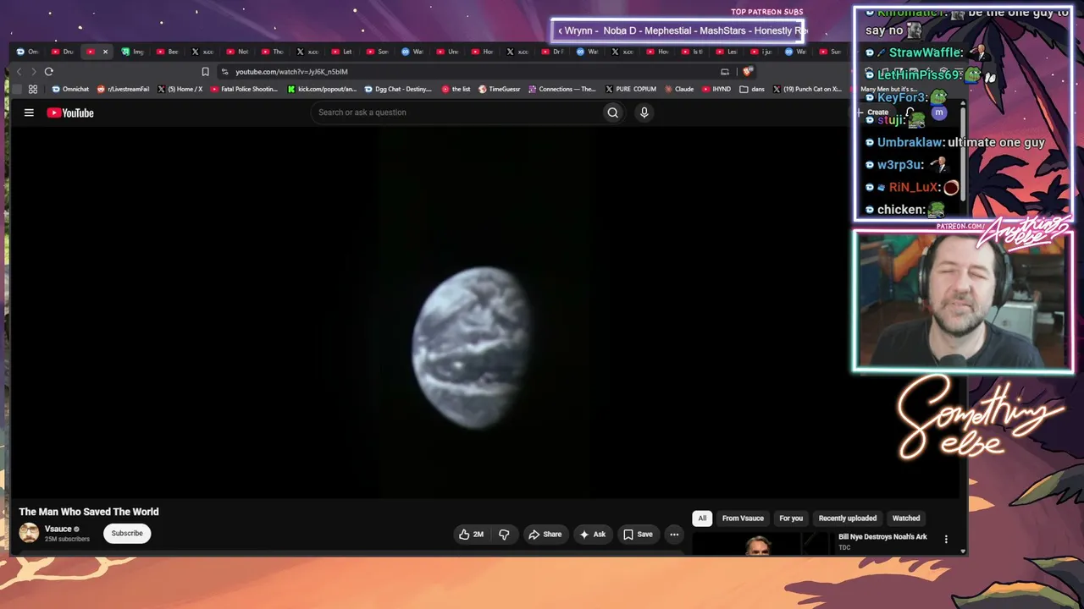Screen dimensions: 1084x609
Task: Open the (5) Home / X bookmark
Action: pyautogui.click(x=180, y=89)
